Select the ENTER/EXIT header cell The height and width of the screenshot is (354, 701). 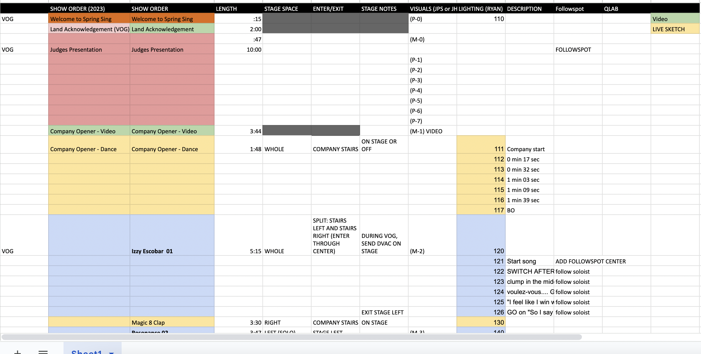pos(335,9)
